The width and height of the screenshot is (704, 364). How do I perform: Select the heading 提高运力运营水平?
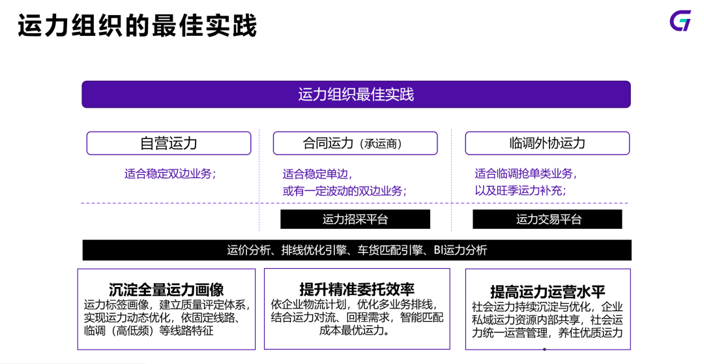(x=548, y=292)
